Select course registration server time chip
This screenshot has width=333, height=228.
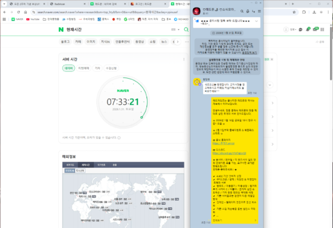tap(111, 68)
